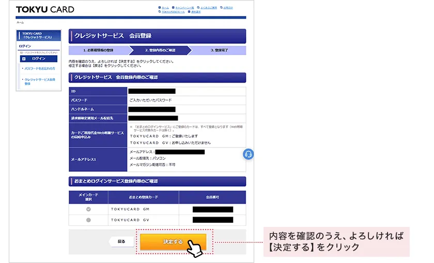Image resolution: width=434 pixels, height=263 pixels.
Task: Click the redacted member number for GV
Action: pos(213,220)
